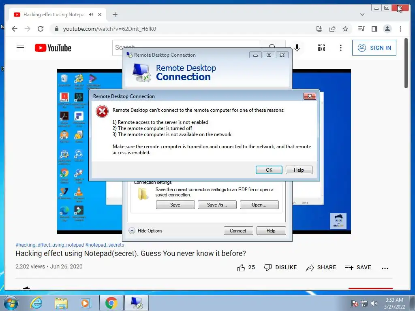Click DISLIKE on the video
This screenshot has height=311, width=415.
point(280,268)
